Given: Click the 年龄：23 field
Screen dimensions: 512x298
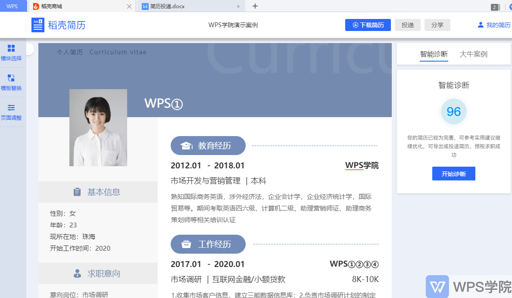Looking at the screenshot, I should (63, 225).
